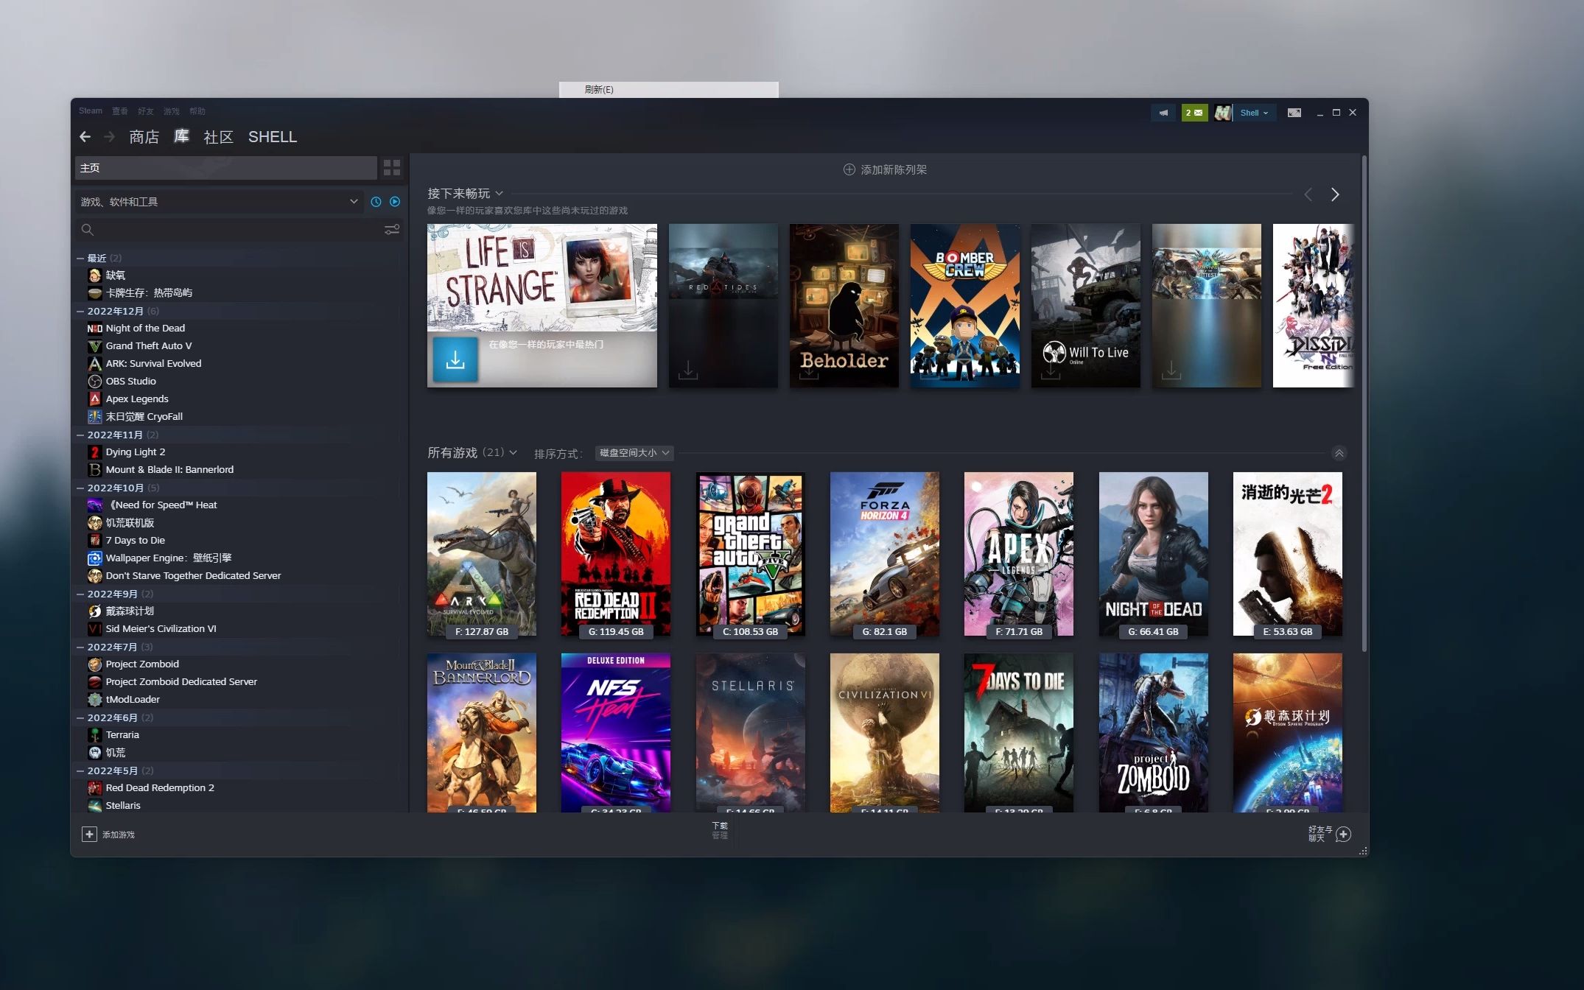
Task: Click the library search magnifier icon
Action: (x=87, y=230)
